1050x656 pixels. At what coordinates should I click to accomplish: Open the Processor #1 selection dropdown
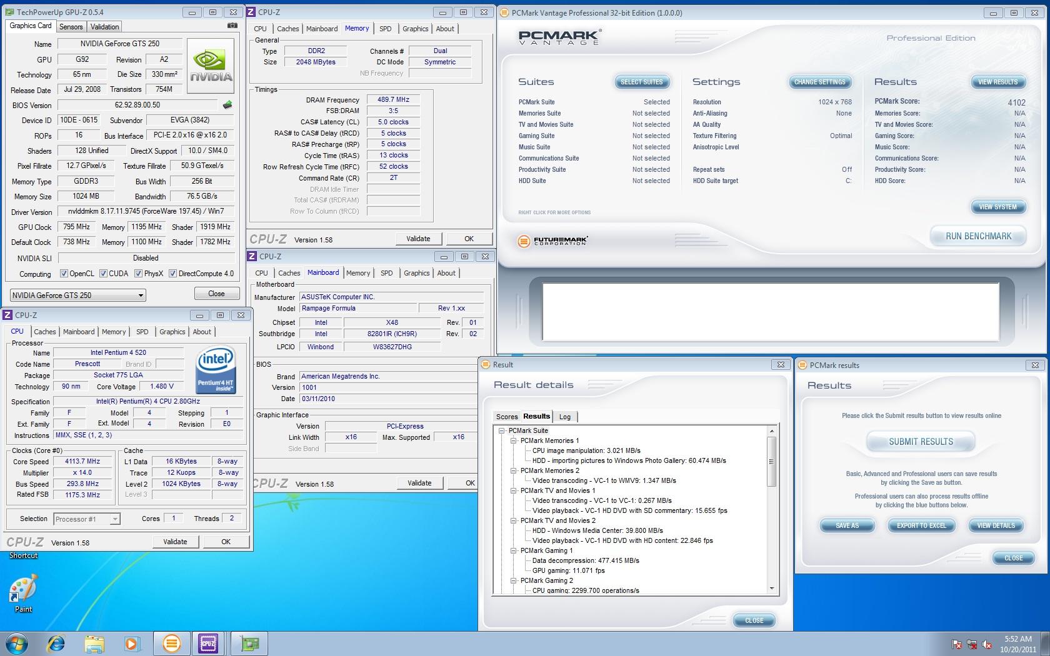pyautogui.click(x=86, y=519)
